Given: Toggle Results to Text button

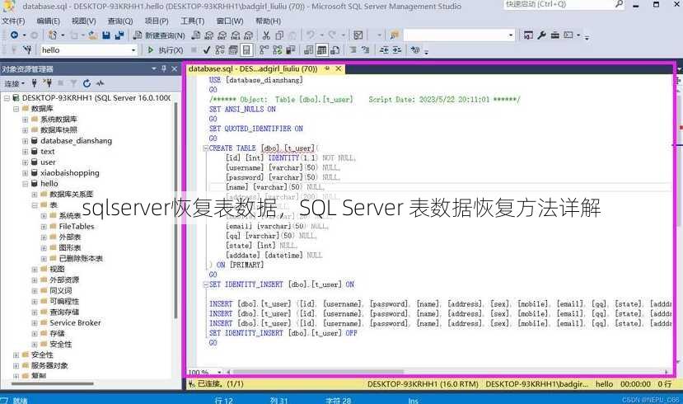Looking at the screenshot, I should click(x=308, y=50).
